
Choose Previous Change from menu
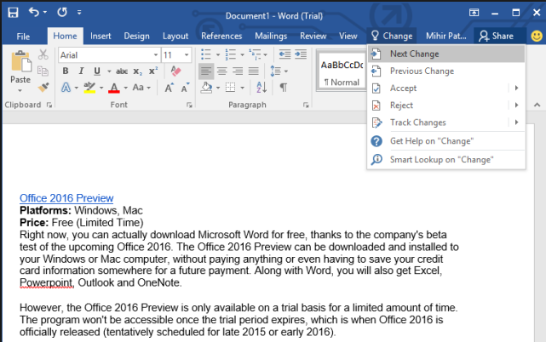pyautogui.click(x=446, y=71)
